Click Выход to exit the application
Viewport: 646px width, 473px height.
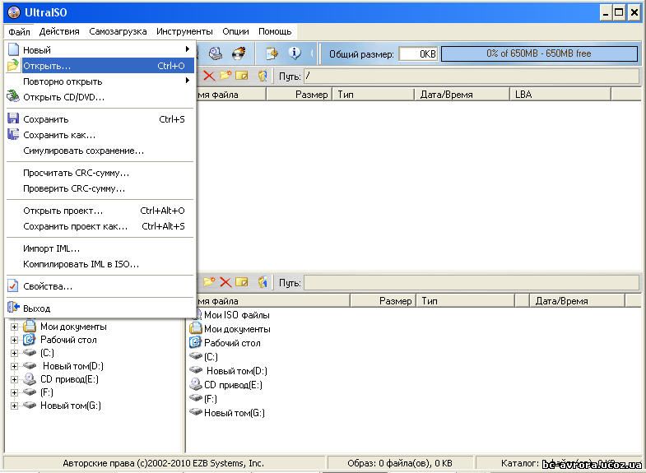(37, 308)
